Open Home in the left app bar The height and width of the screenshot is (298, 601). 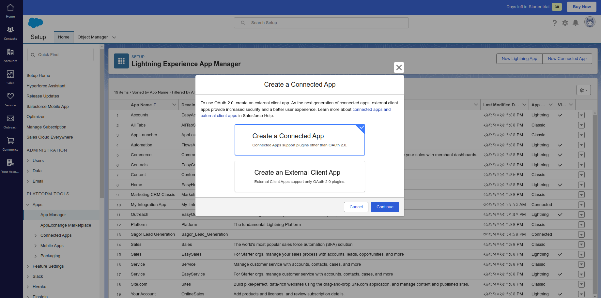pos(10,11)
